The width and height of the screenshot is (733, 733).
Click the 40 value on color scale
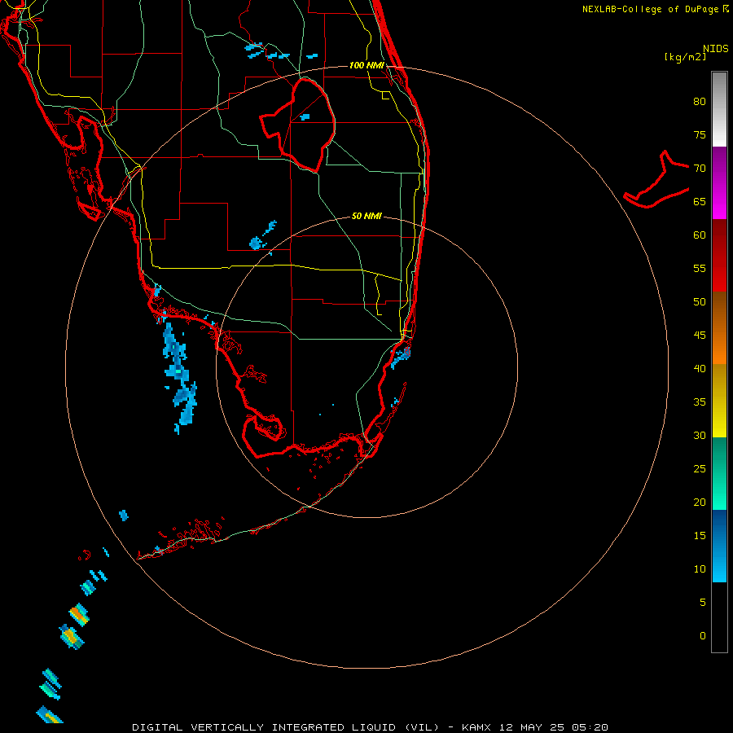[700, 368]
